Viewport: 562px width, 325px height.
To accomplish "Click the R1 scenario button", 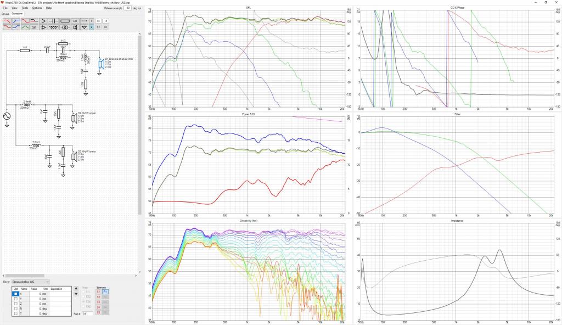I will click(105, 292).
